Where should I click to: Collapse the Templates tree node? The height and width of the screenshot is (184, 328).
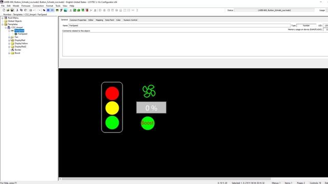pyautogui.click(x=3, y=25)
